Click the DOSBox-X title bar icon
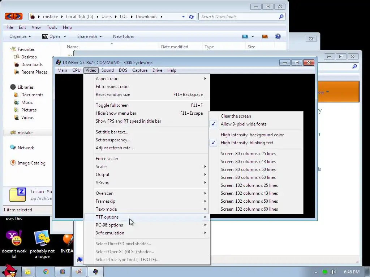370x277 pixels. pos(58,62)
